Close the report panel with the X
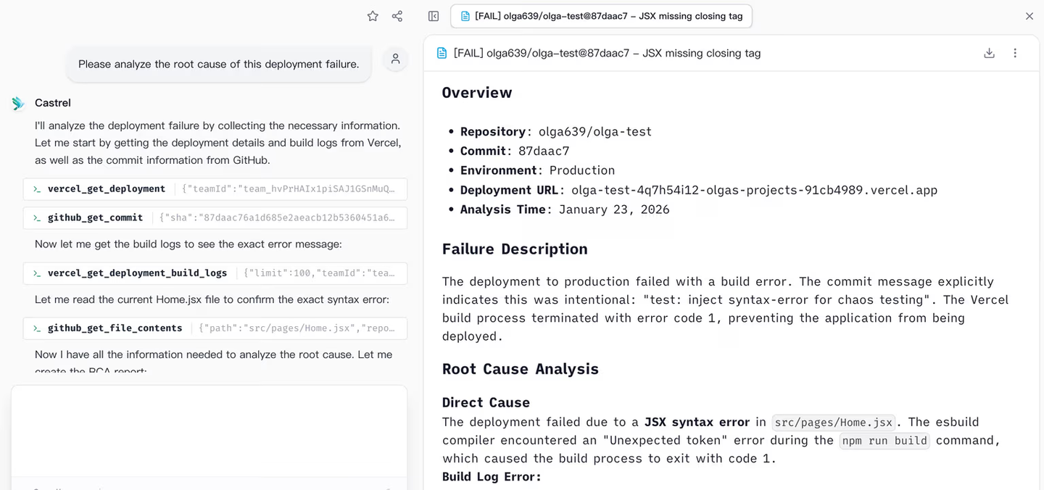The height and width of the screenshot is (490, 1044). click(1029, 16)
